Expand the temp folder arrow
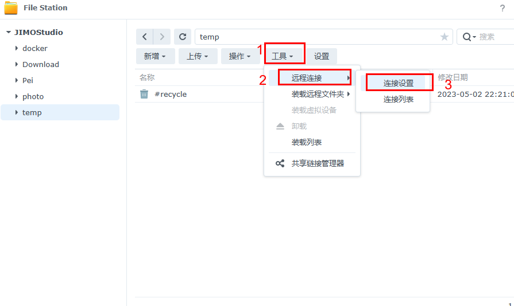The height and width of the screenshot is (306, 514). pyautogui.click(x=17, y=112)
